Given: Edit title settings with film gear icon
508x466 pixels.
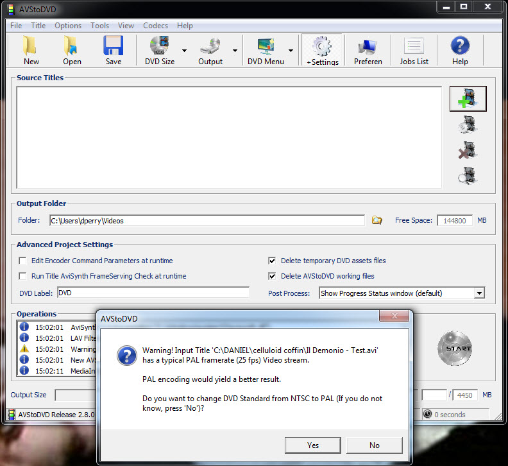Looking at the screenshot, I should [x=468, y=125].
